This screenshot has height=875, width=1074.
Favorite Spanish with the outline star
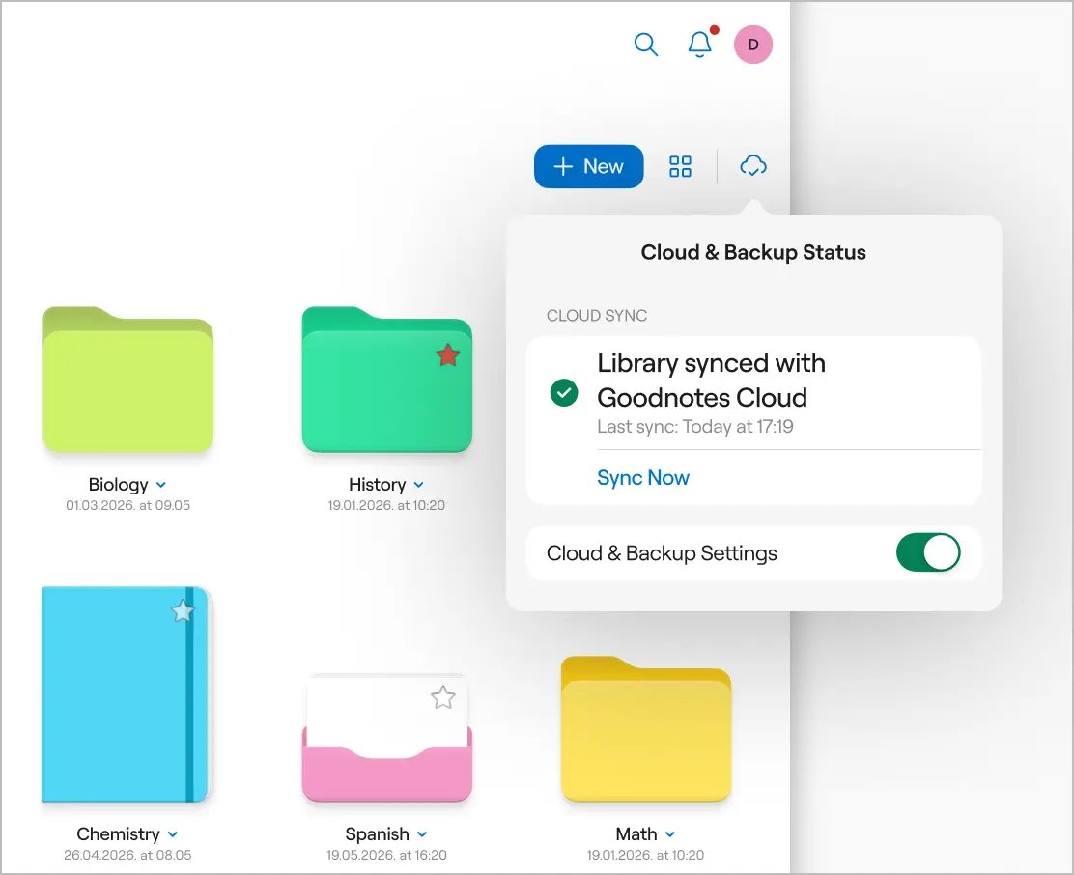[443, 697]
